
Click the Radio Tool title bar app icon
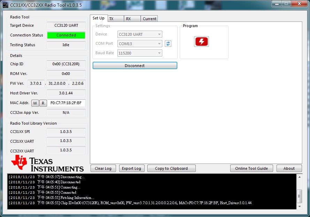click(x=6, y=5)
